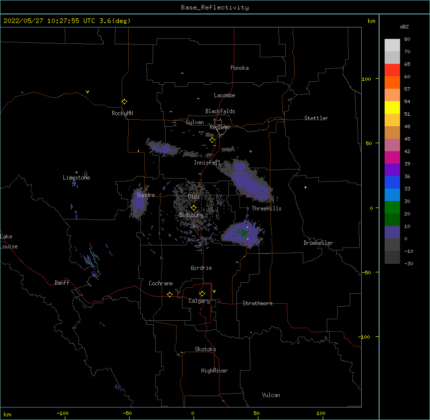The width and height of the screenshot is (430, 420).
Task: Click the Airdrie city label
Action: (202, 268)
